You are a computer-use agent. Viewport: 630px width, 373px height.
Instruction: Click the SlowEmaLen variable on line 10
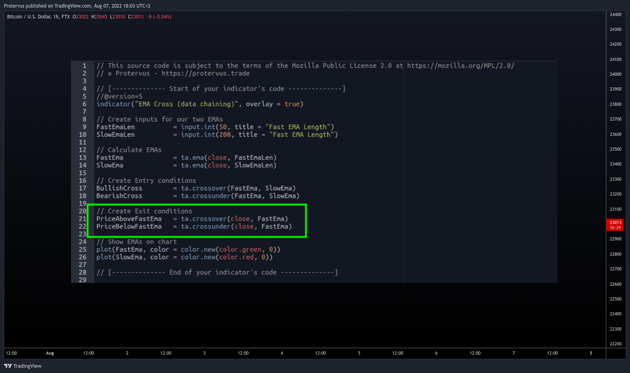click(116, 135)
